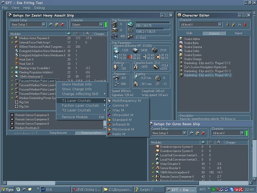
Task: Switch to the Skills tab in Character Editor
Action: click(189, 33)
